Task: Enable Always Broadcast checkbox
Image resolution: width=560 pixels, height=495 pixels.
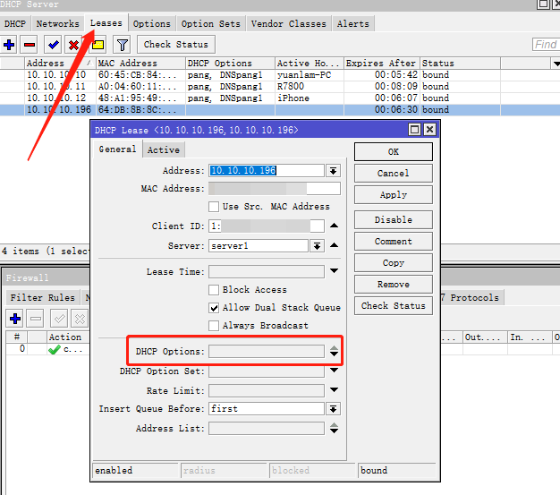Action: (214, 326)
